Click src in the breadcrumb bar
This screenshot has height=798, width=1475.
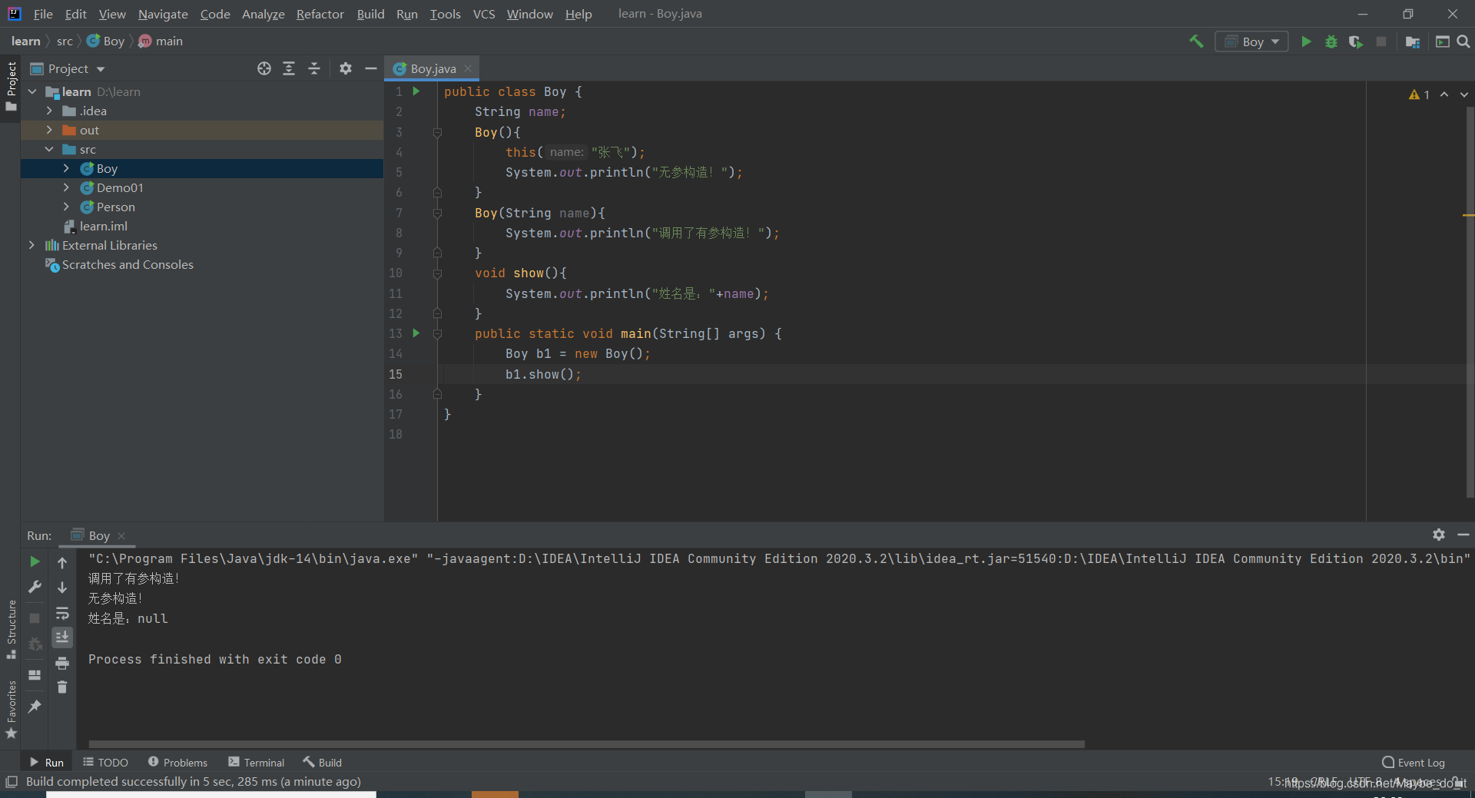coord(65,41)
